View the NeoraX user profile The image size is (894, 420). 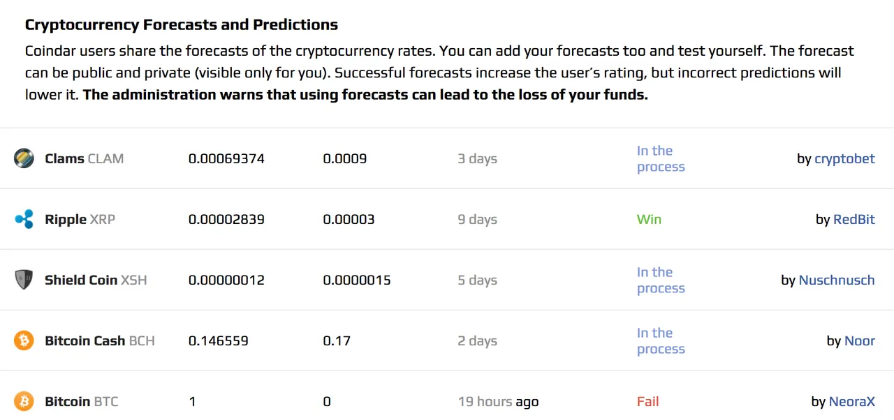[852, 401]
